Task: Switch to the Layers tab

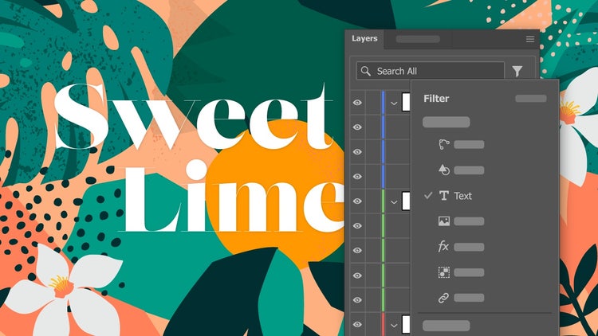Action: pos(364,39)
